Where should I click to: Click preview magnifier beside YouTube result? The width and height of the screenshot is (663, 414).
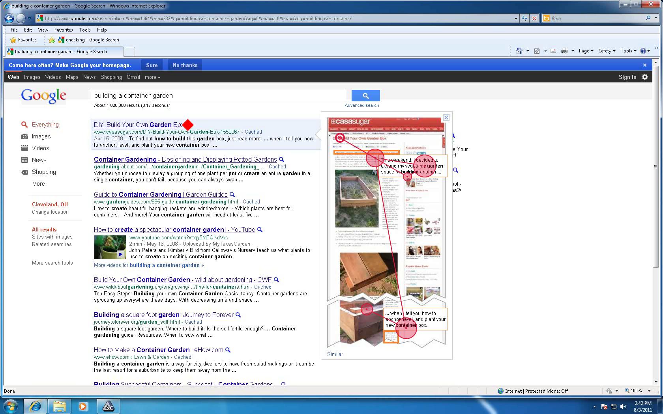coord(260,230)
